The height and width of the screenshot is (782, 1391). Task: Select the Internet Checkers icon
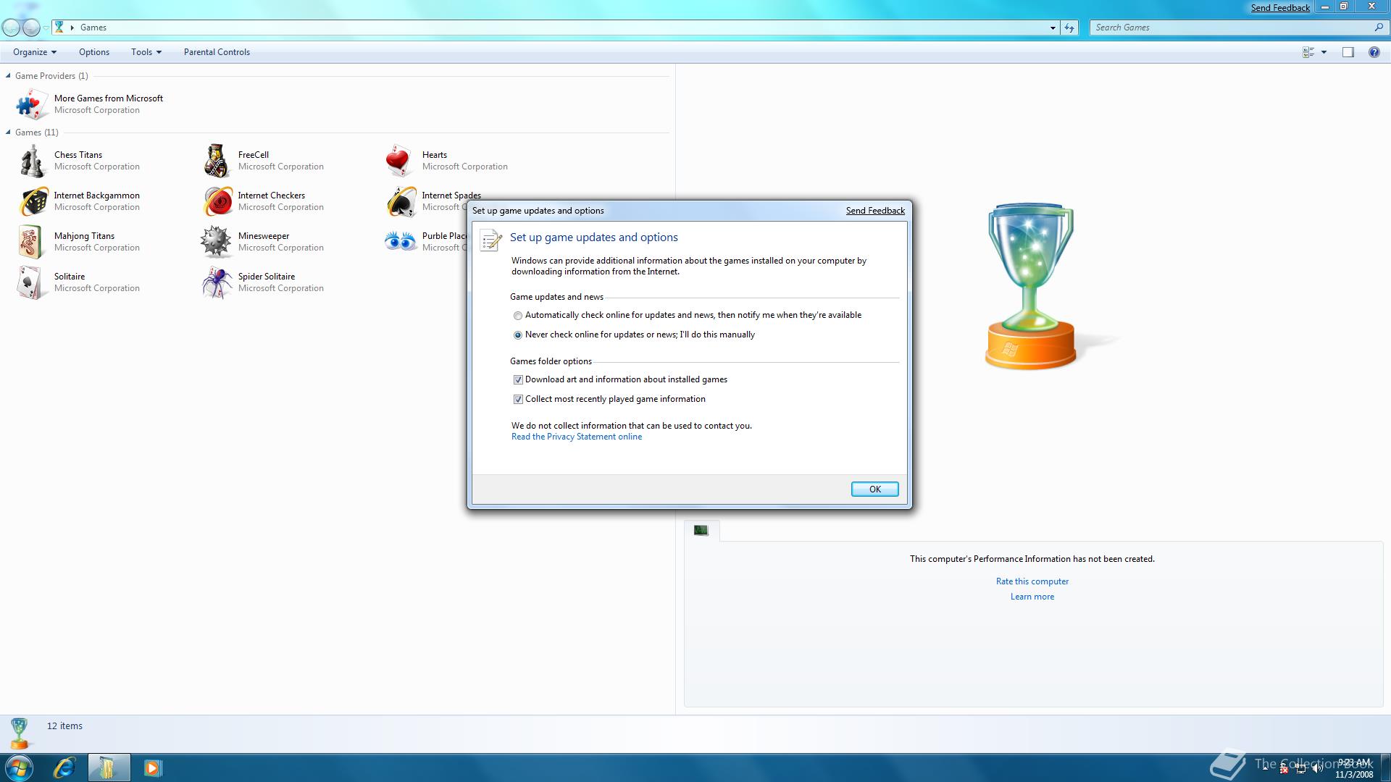click(x=217, y=201)
